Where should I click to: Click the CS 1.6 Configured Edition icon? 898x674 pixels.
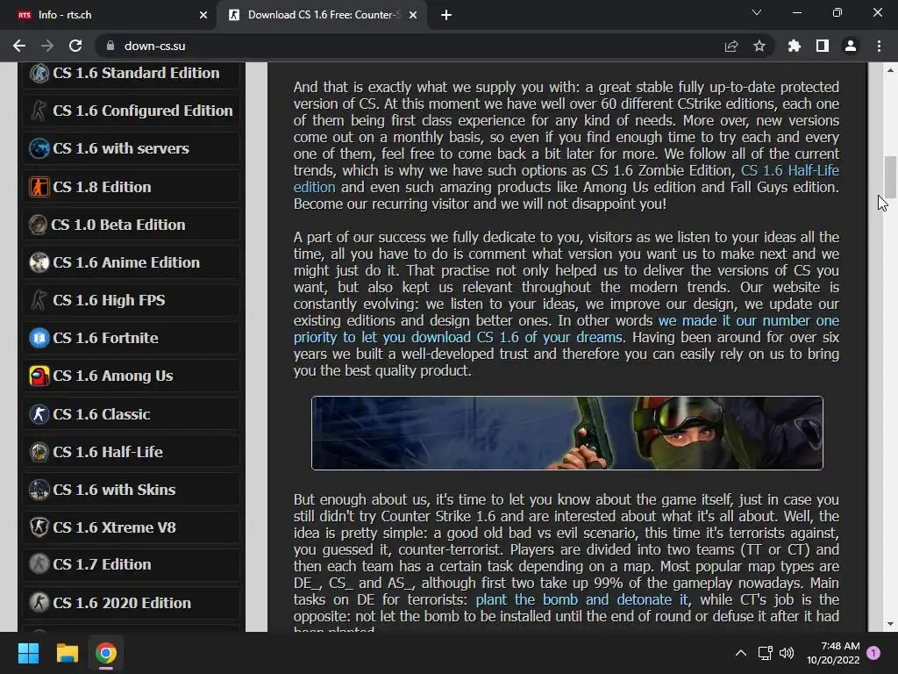[39, 111]
